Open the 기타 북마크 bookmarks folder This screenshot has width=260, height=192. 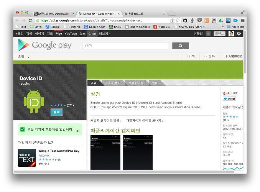(x=235, y=27)
